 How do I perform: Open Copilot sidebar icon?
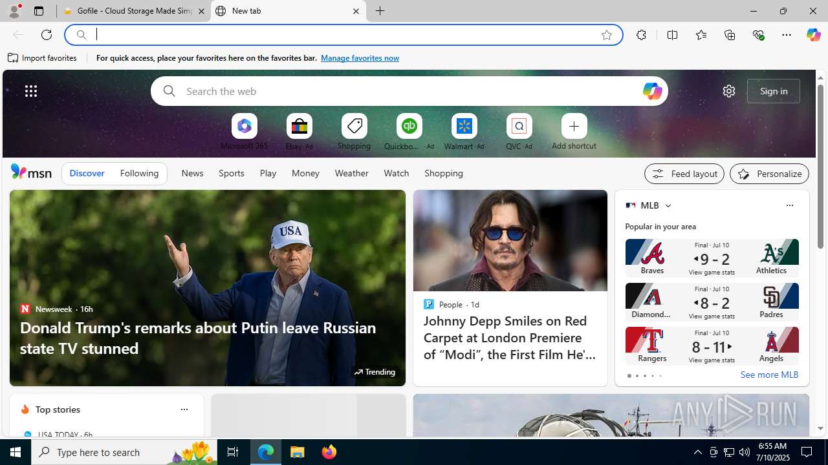(813, 35)
